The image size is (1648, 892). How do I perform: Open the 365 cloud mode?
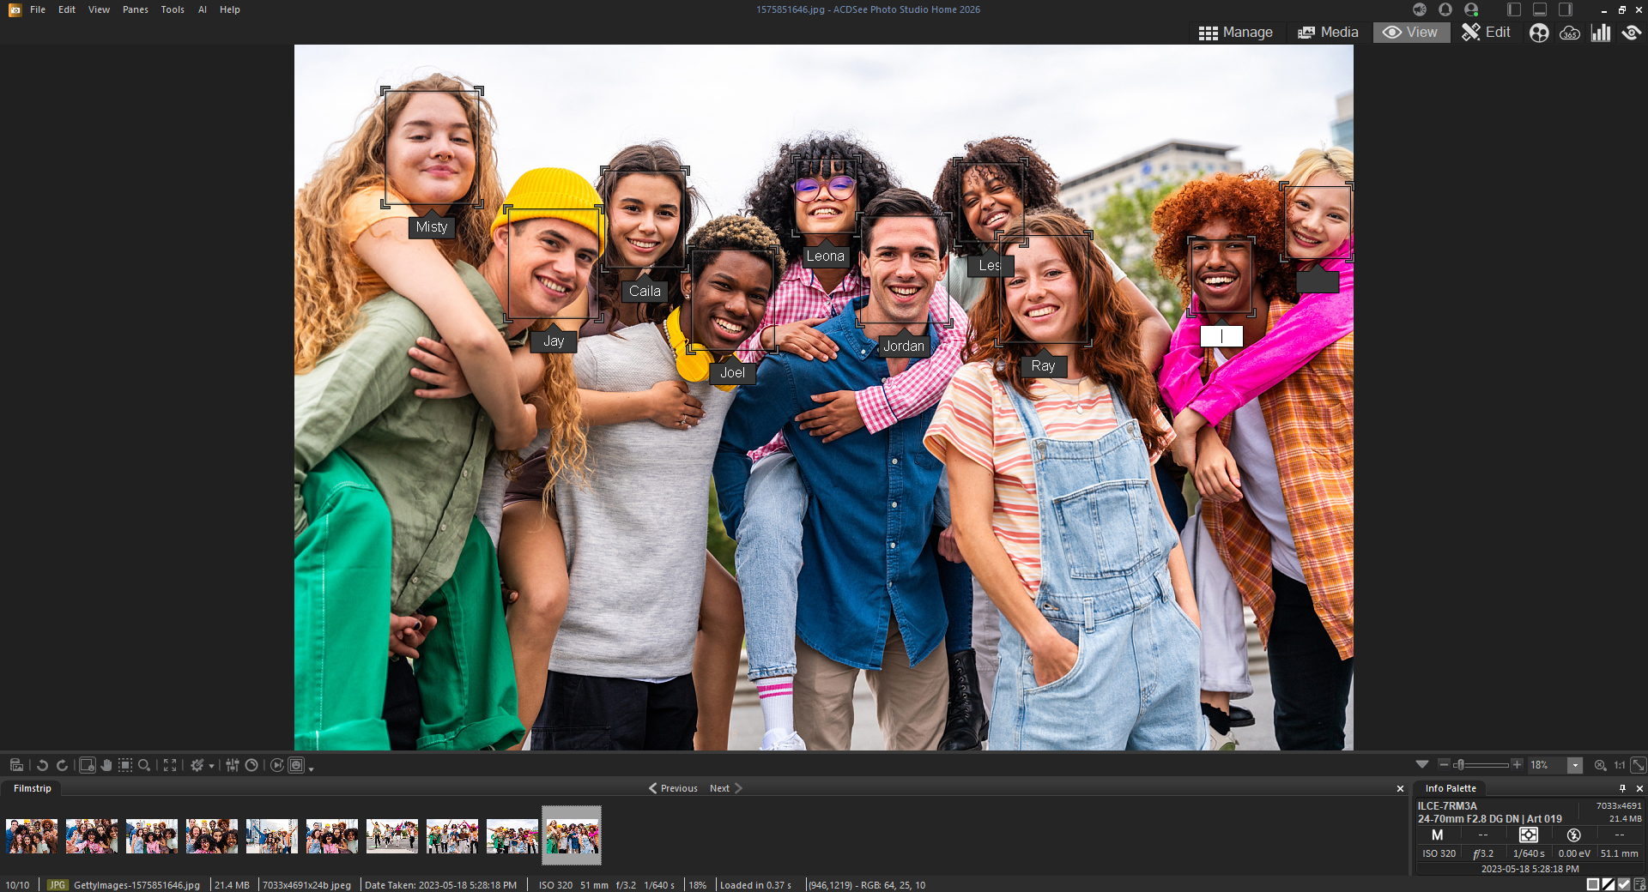pyautogui.click(x=1570, y=33)
